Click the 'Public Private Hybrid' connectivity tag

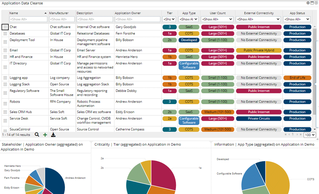(259, 50)
